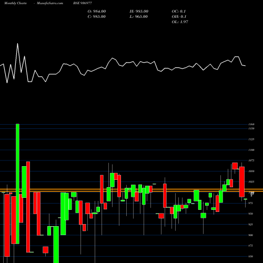The width and height of the screenshot is (263, 263).
Task: Click the last small green candlestick on the right
Action: pos(245,199)
